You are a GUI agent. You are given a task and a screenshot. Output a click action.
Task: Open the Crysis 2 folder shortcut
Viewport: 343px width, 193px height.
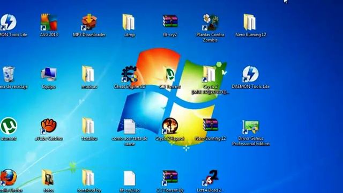(210, 74)
